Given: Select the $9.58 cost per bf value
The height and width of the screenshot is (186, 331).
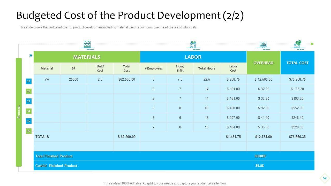Looking at the screenshot, I should pos(260,166).
